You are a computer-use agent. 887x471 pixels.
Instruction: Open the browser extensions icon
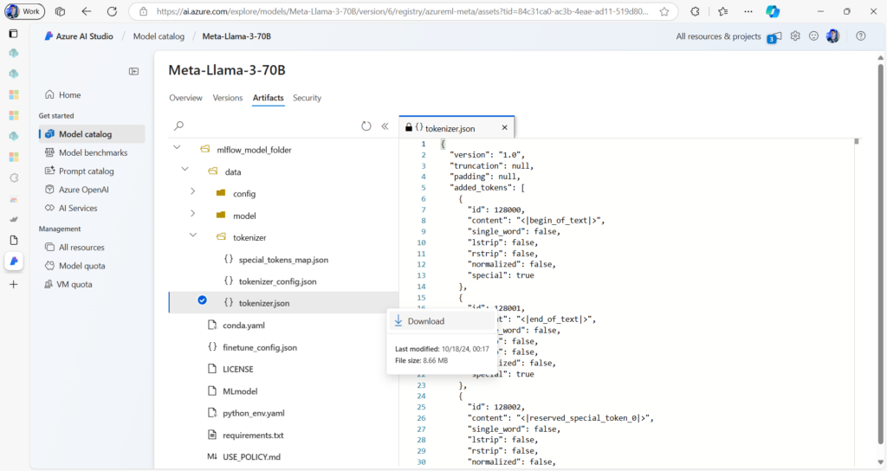(x=696, y=11)
